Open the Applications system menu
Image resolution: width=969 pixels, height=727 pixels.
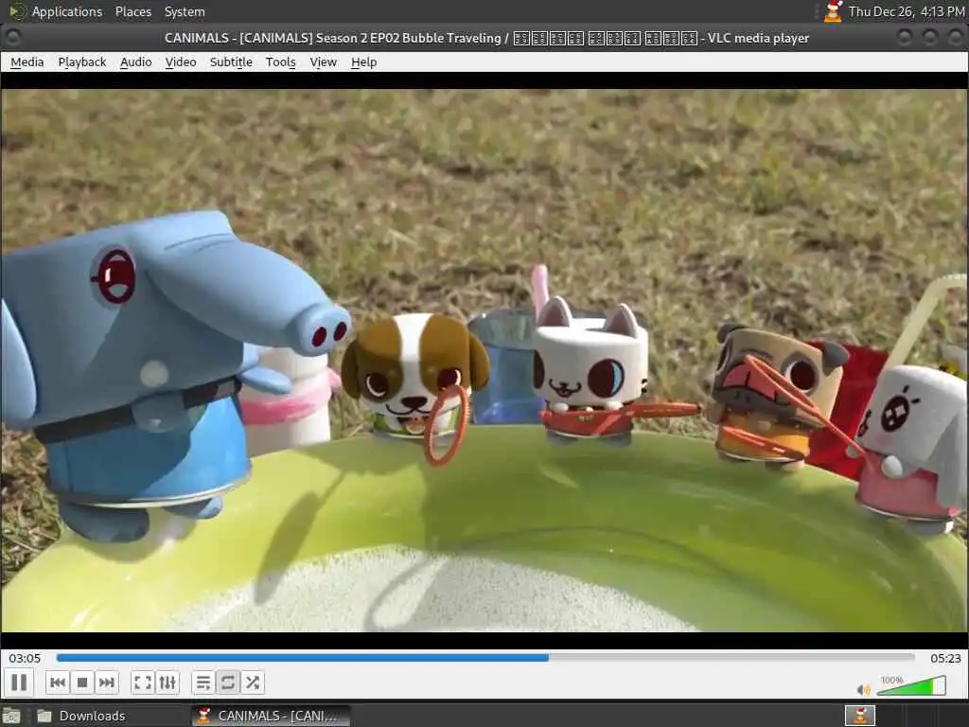(67, 11)
